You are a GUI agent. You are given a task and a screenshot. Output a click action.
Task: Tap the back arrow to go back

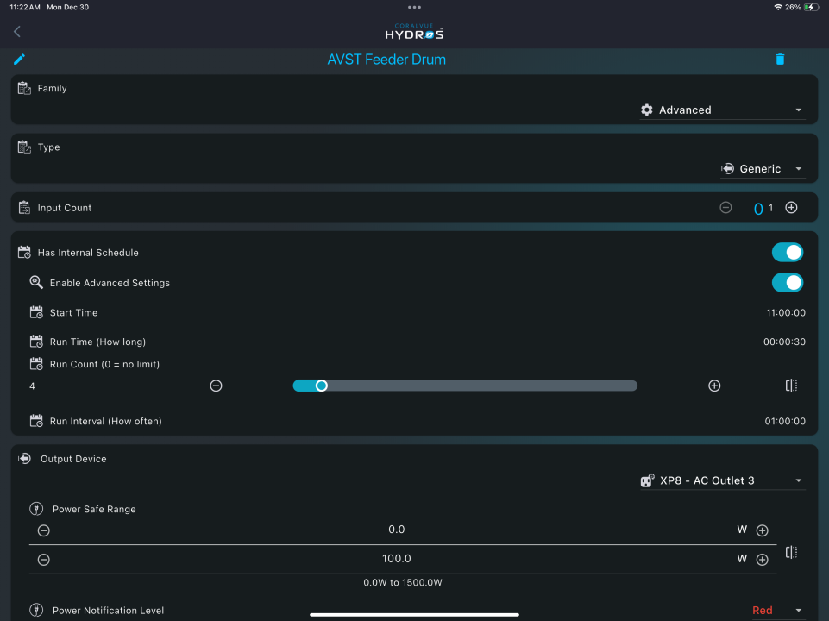[17, 32]
